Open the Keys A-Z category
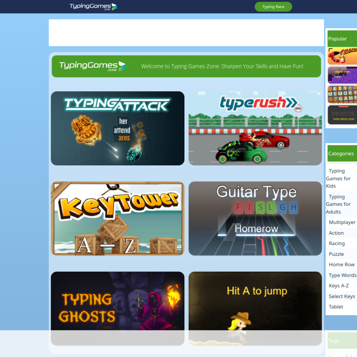This screenshot has height=357, width=357. pyautogui.click(x=339, y=286)
